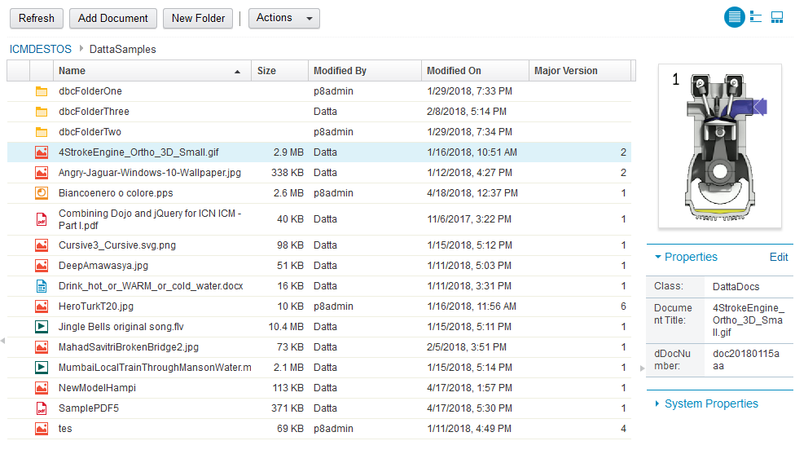Click the Document Title value in Properties
Screen dimensions: 795x463
(748, 320)
